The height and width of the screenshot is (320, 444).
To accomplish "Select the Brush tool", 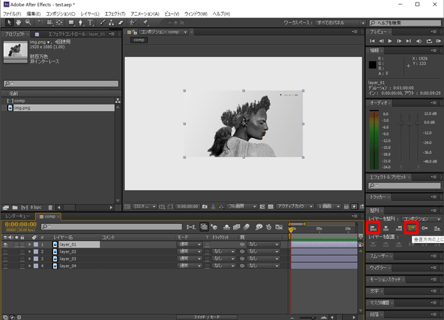I will pyautogui.click(x=102, y=23).
